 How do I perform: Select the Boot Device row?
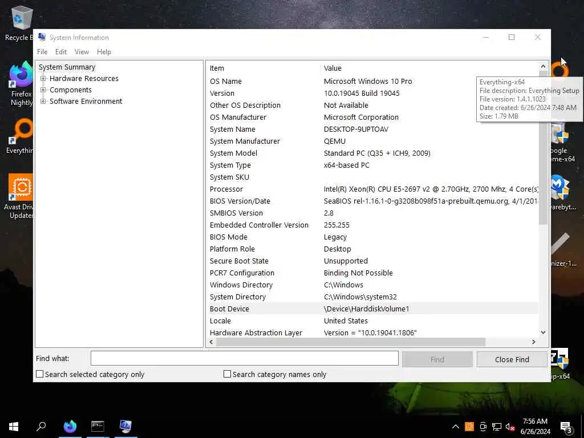(x=372, y=309)
